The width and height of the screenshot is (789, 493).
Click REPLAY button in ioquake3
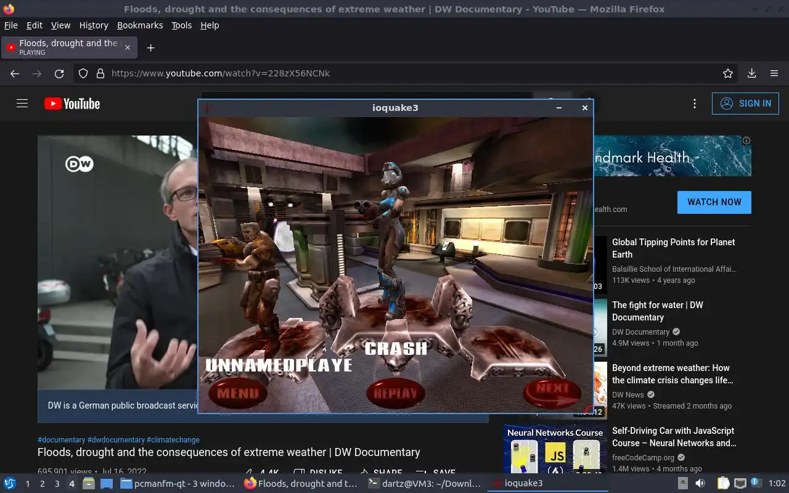396,394
